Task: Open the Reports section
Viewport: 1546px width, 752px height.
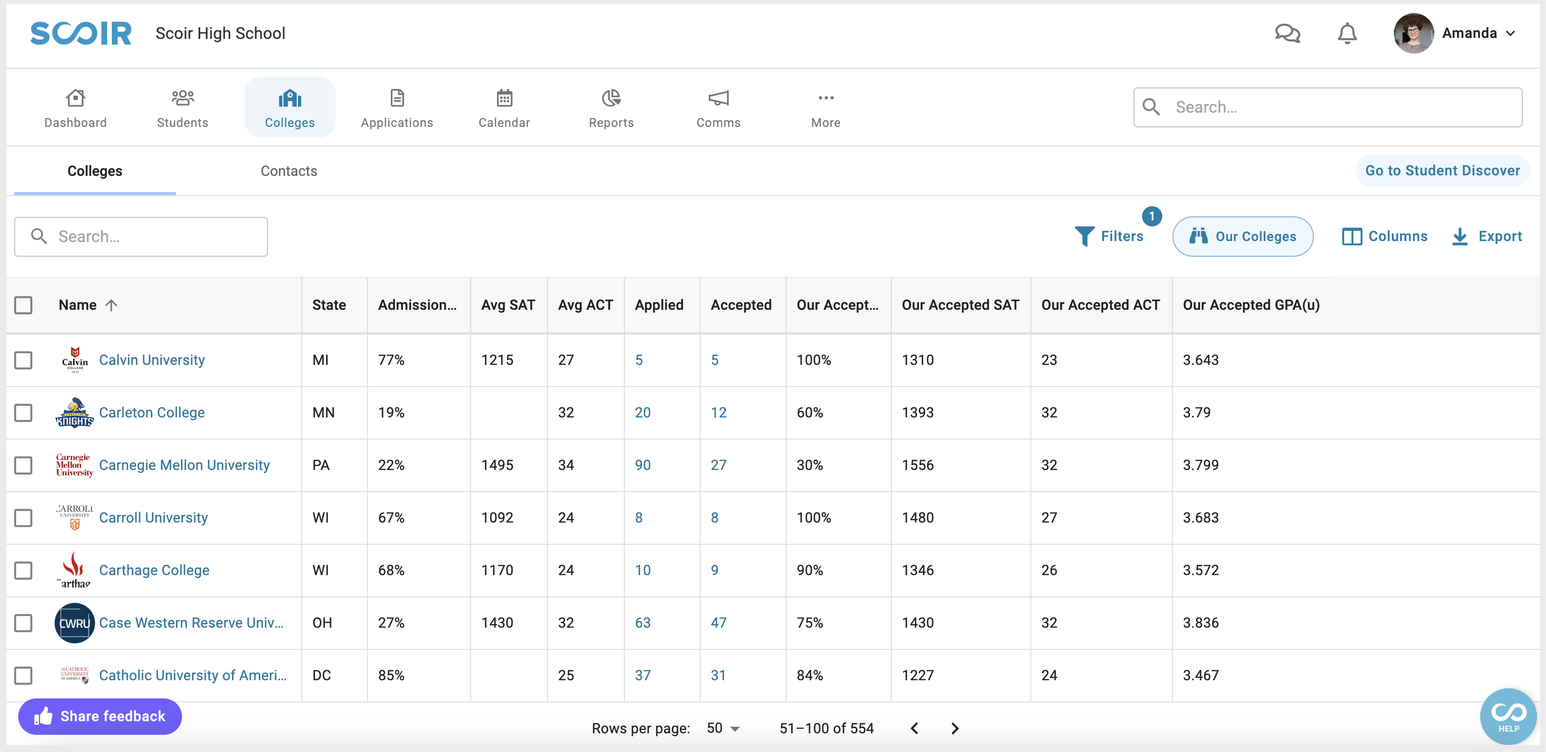Action: pos(611,108)
